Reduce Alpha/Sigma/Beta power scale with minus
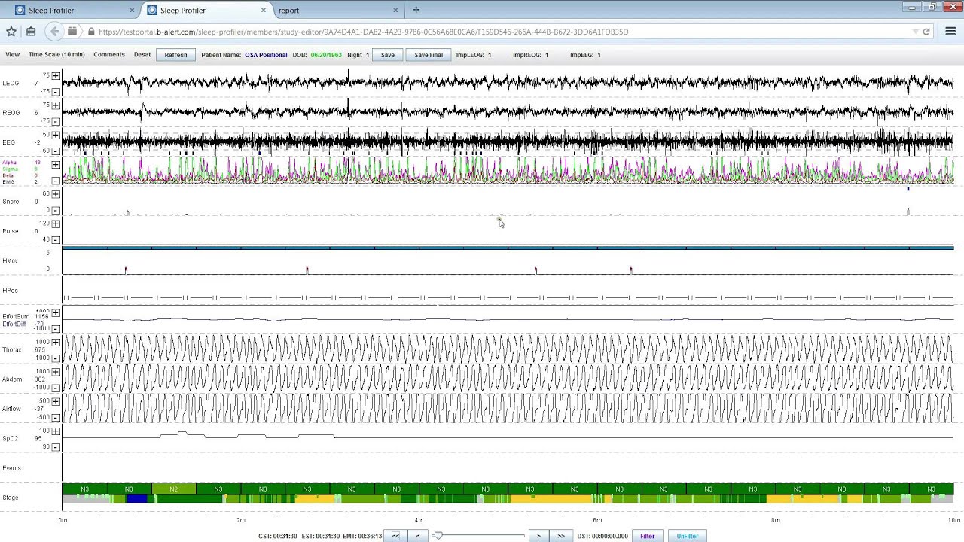964x542 pixels. coord(56,181)
